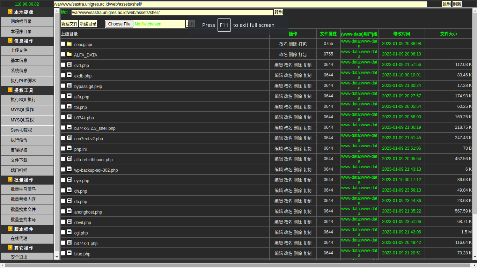Click the IP address 118.99.86.82
Viewport: 477px width, 268px height.
pos(27,4)
